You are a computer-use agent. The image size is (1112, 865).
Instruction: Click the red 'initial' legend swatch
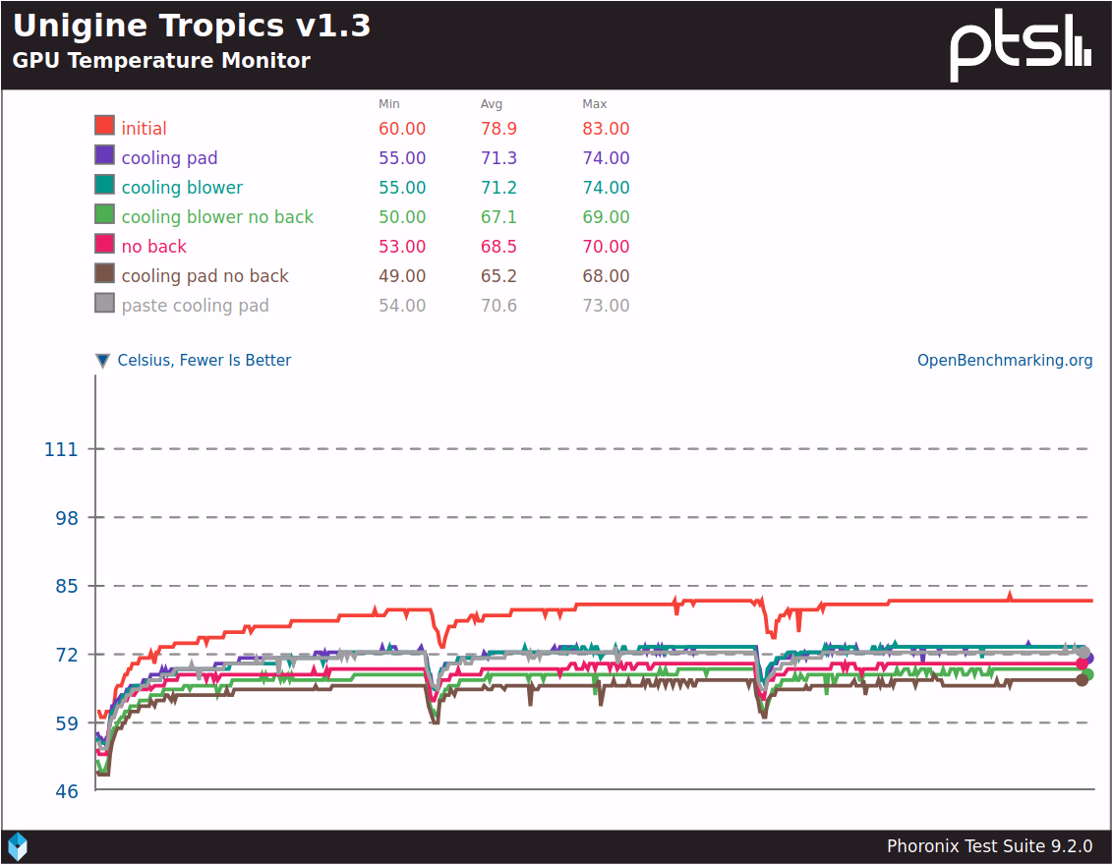coord(105,126)
